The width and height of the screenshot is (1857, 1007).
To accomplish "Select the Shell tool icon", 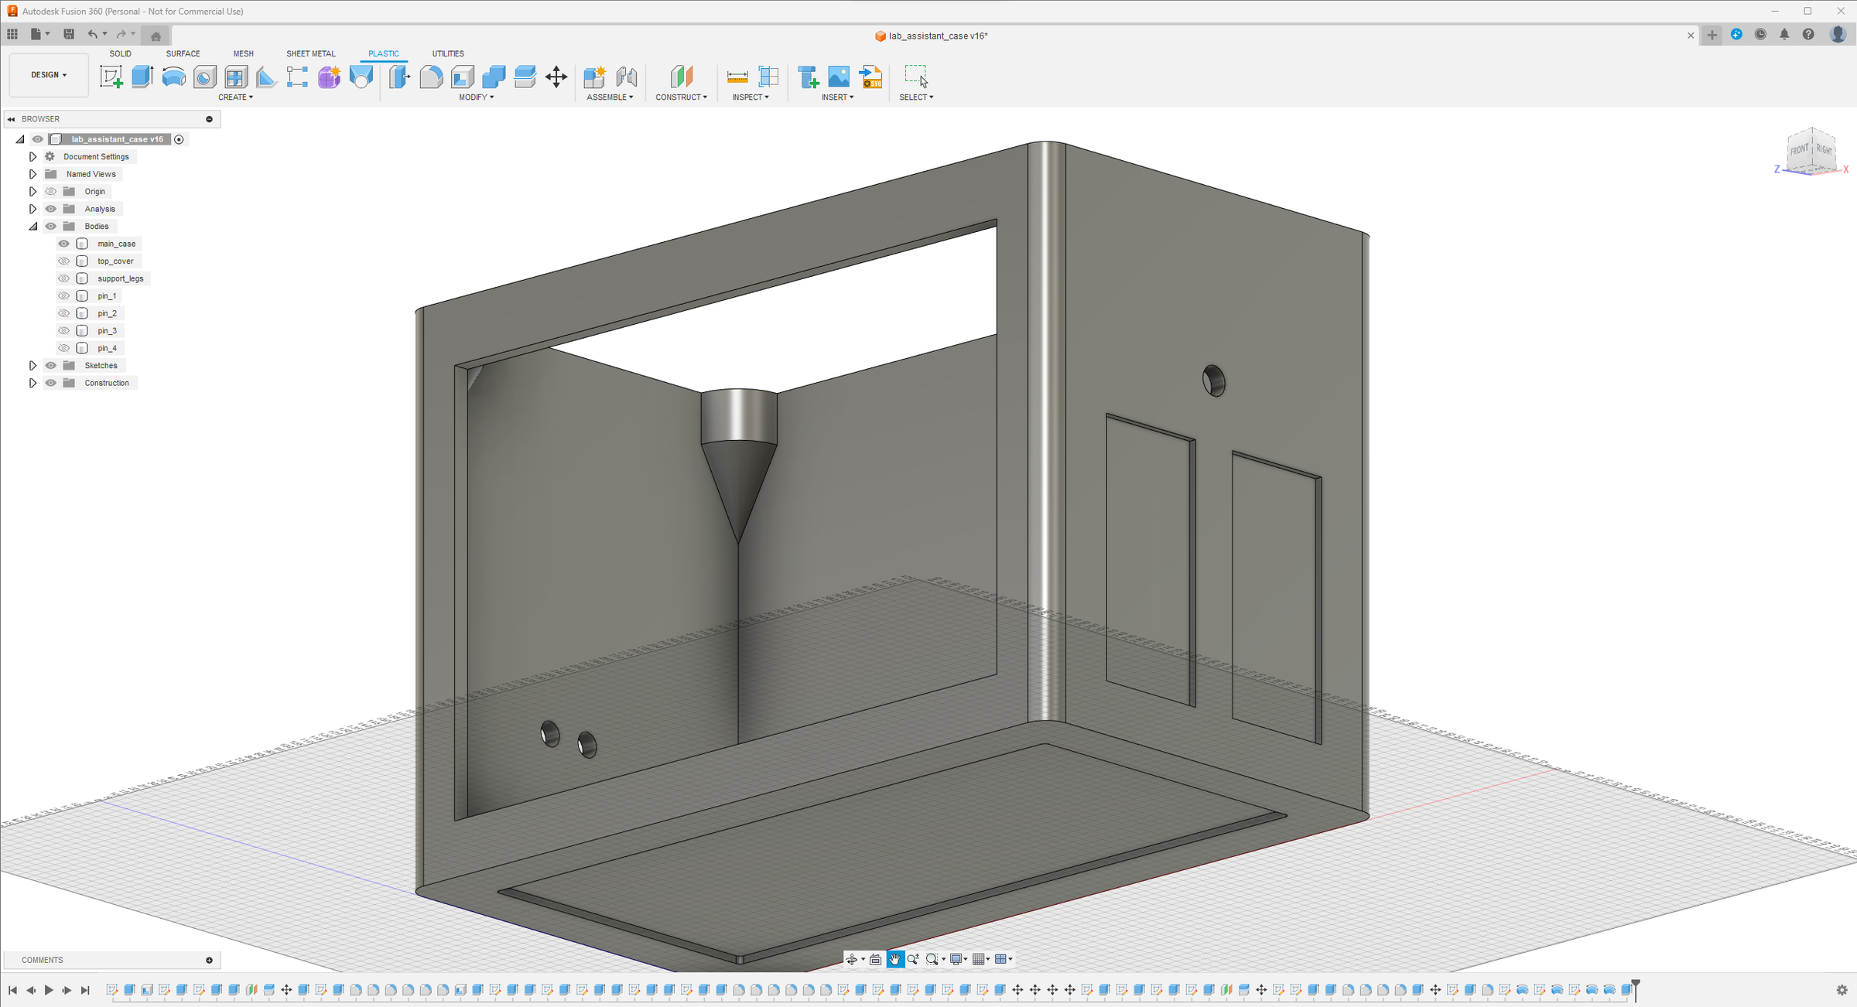I will pyautogui.click(x=463, y=77).
